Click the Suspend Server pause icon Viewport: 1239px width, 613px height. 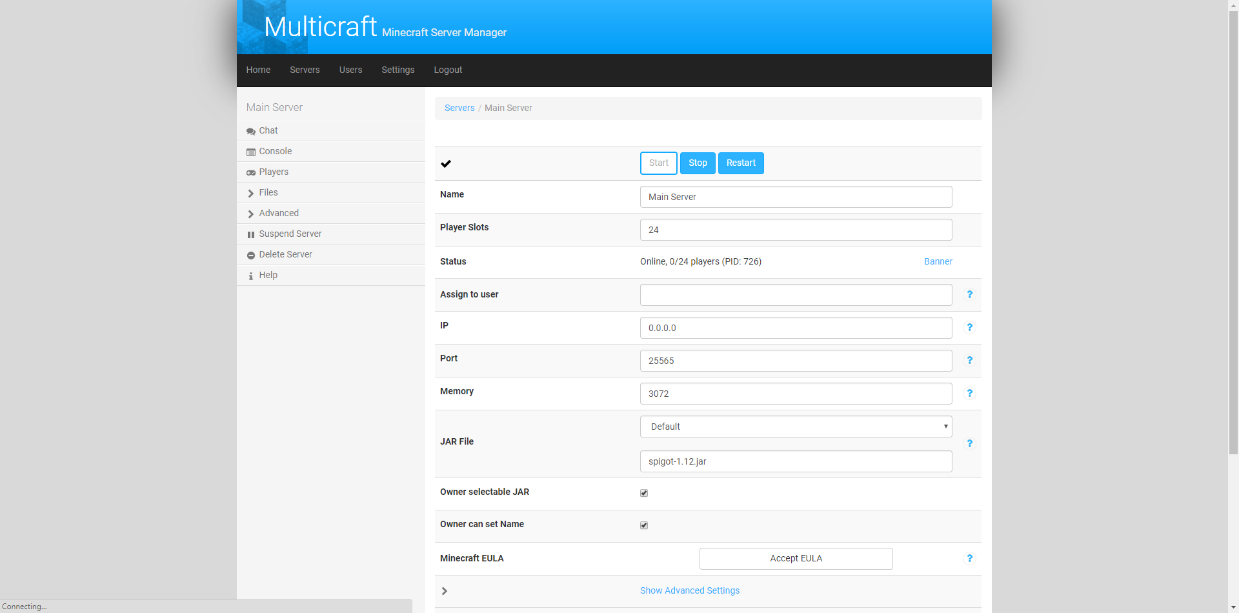point(250,234)
